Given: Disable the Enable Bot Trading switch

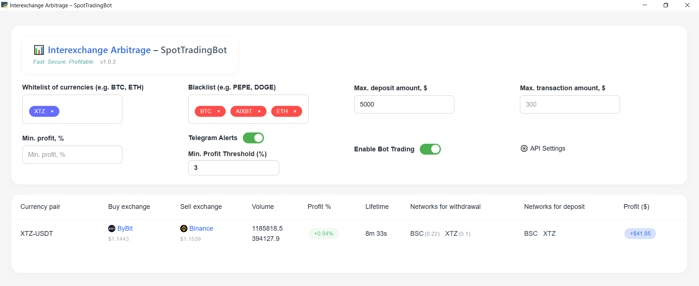Looking at the screenshot, I should (x=430, y=149).
